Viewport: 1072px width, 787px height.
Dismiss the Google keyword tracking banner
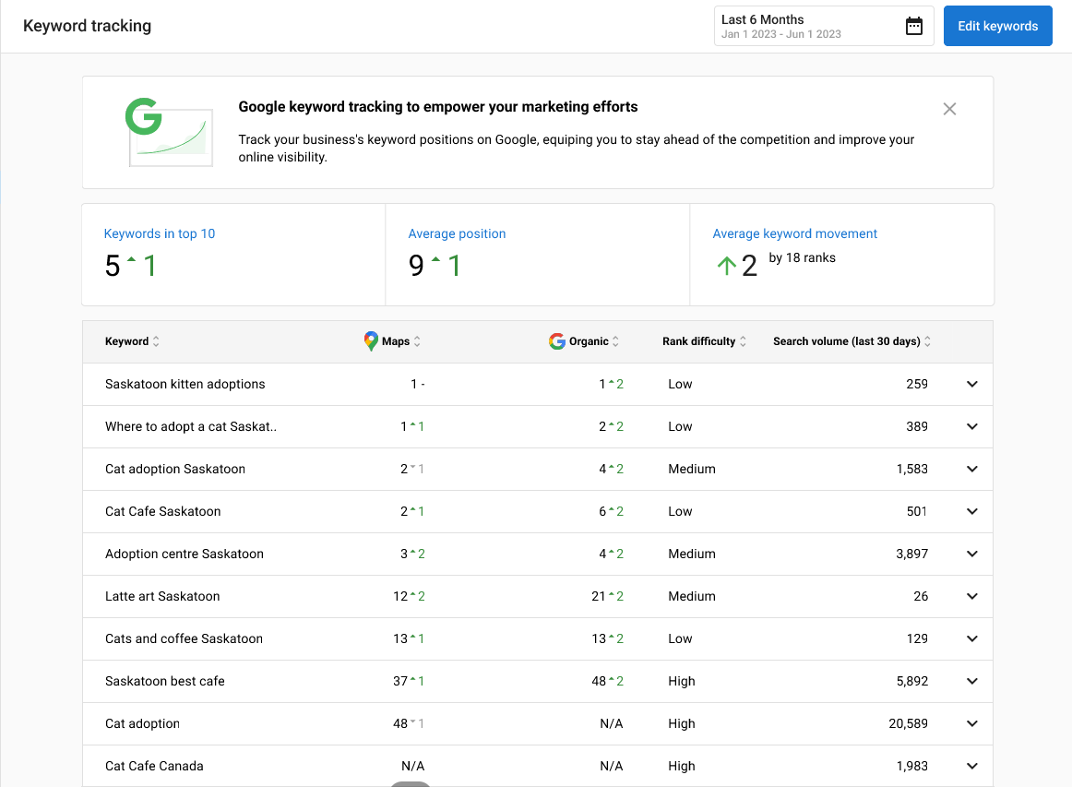949,109
